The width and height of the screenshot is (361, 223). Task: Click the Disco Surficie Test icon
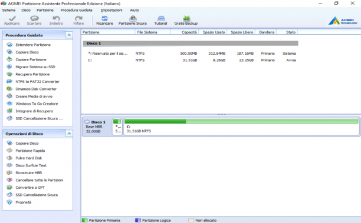coord(9,165)
